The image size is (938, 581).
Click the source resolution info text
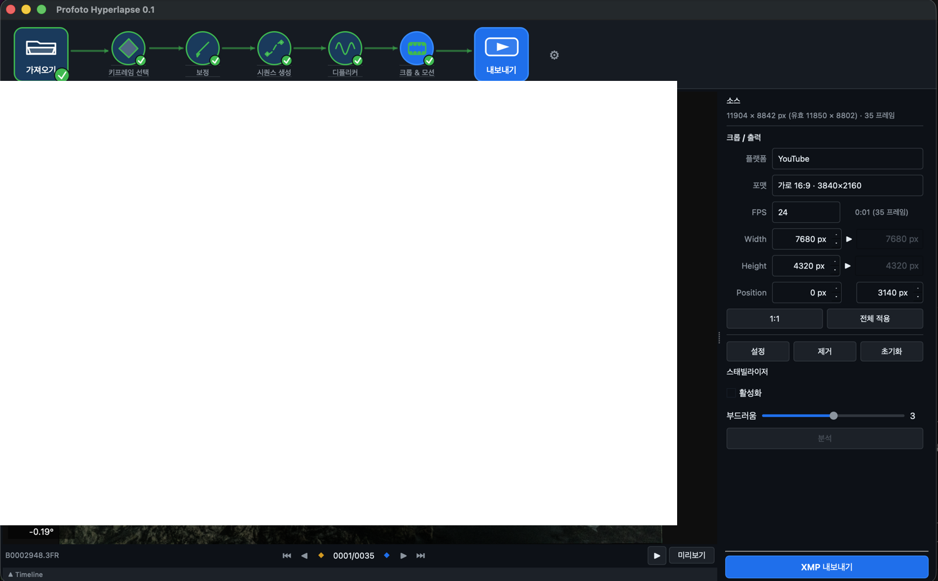(811, 115)
